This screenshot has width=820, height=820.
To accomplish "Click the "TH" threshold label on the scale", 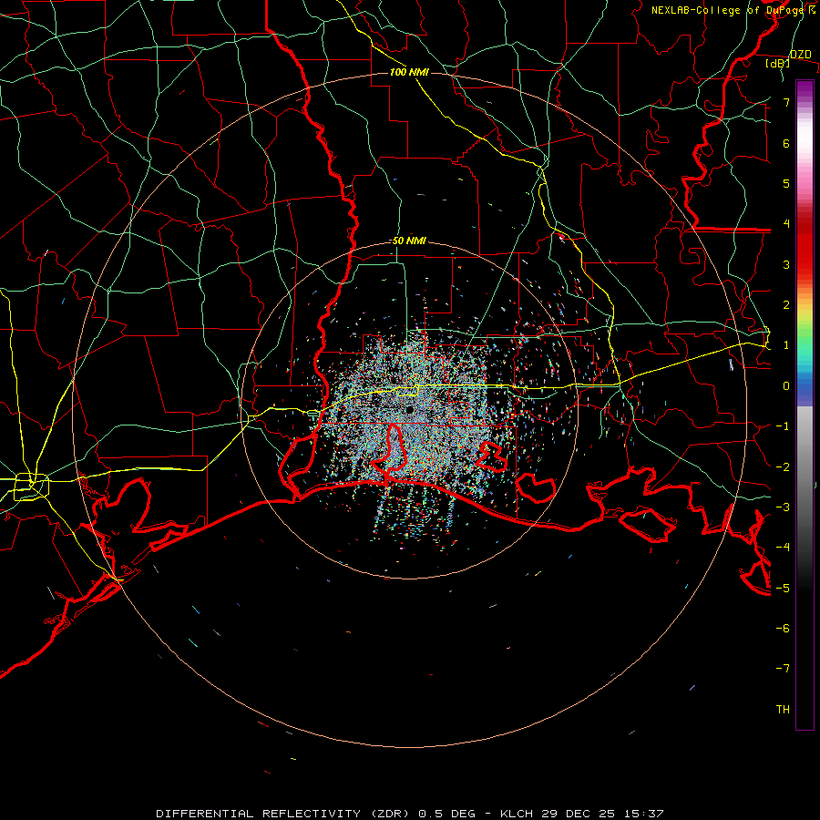I will pos(783,710).
